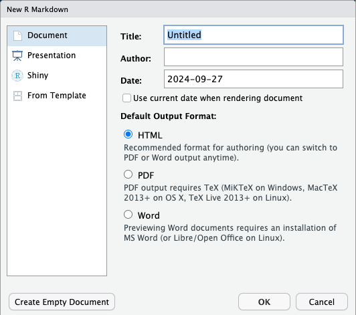Confirm with the OK button
This screenshot has width=356, height=315.
coord(264,302)
